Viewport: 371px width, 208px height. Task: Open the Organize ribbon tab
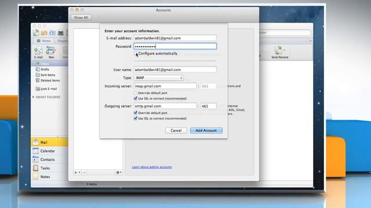tap(63, 41)
